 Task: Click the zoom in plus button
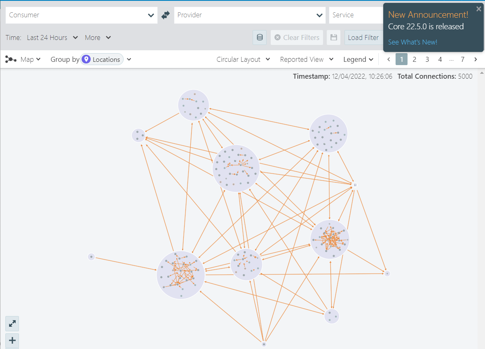click(12, 340)
